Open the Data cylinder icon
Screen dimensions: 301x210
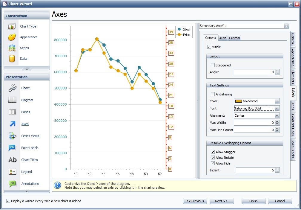[12, 59]
